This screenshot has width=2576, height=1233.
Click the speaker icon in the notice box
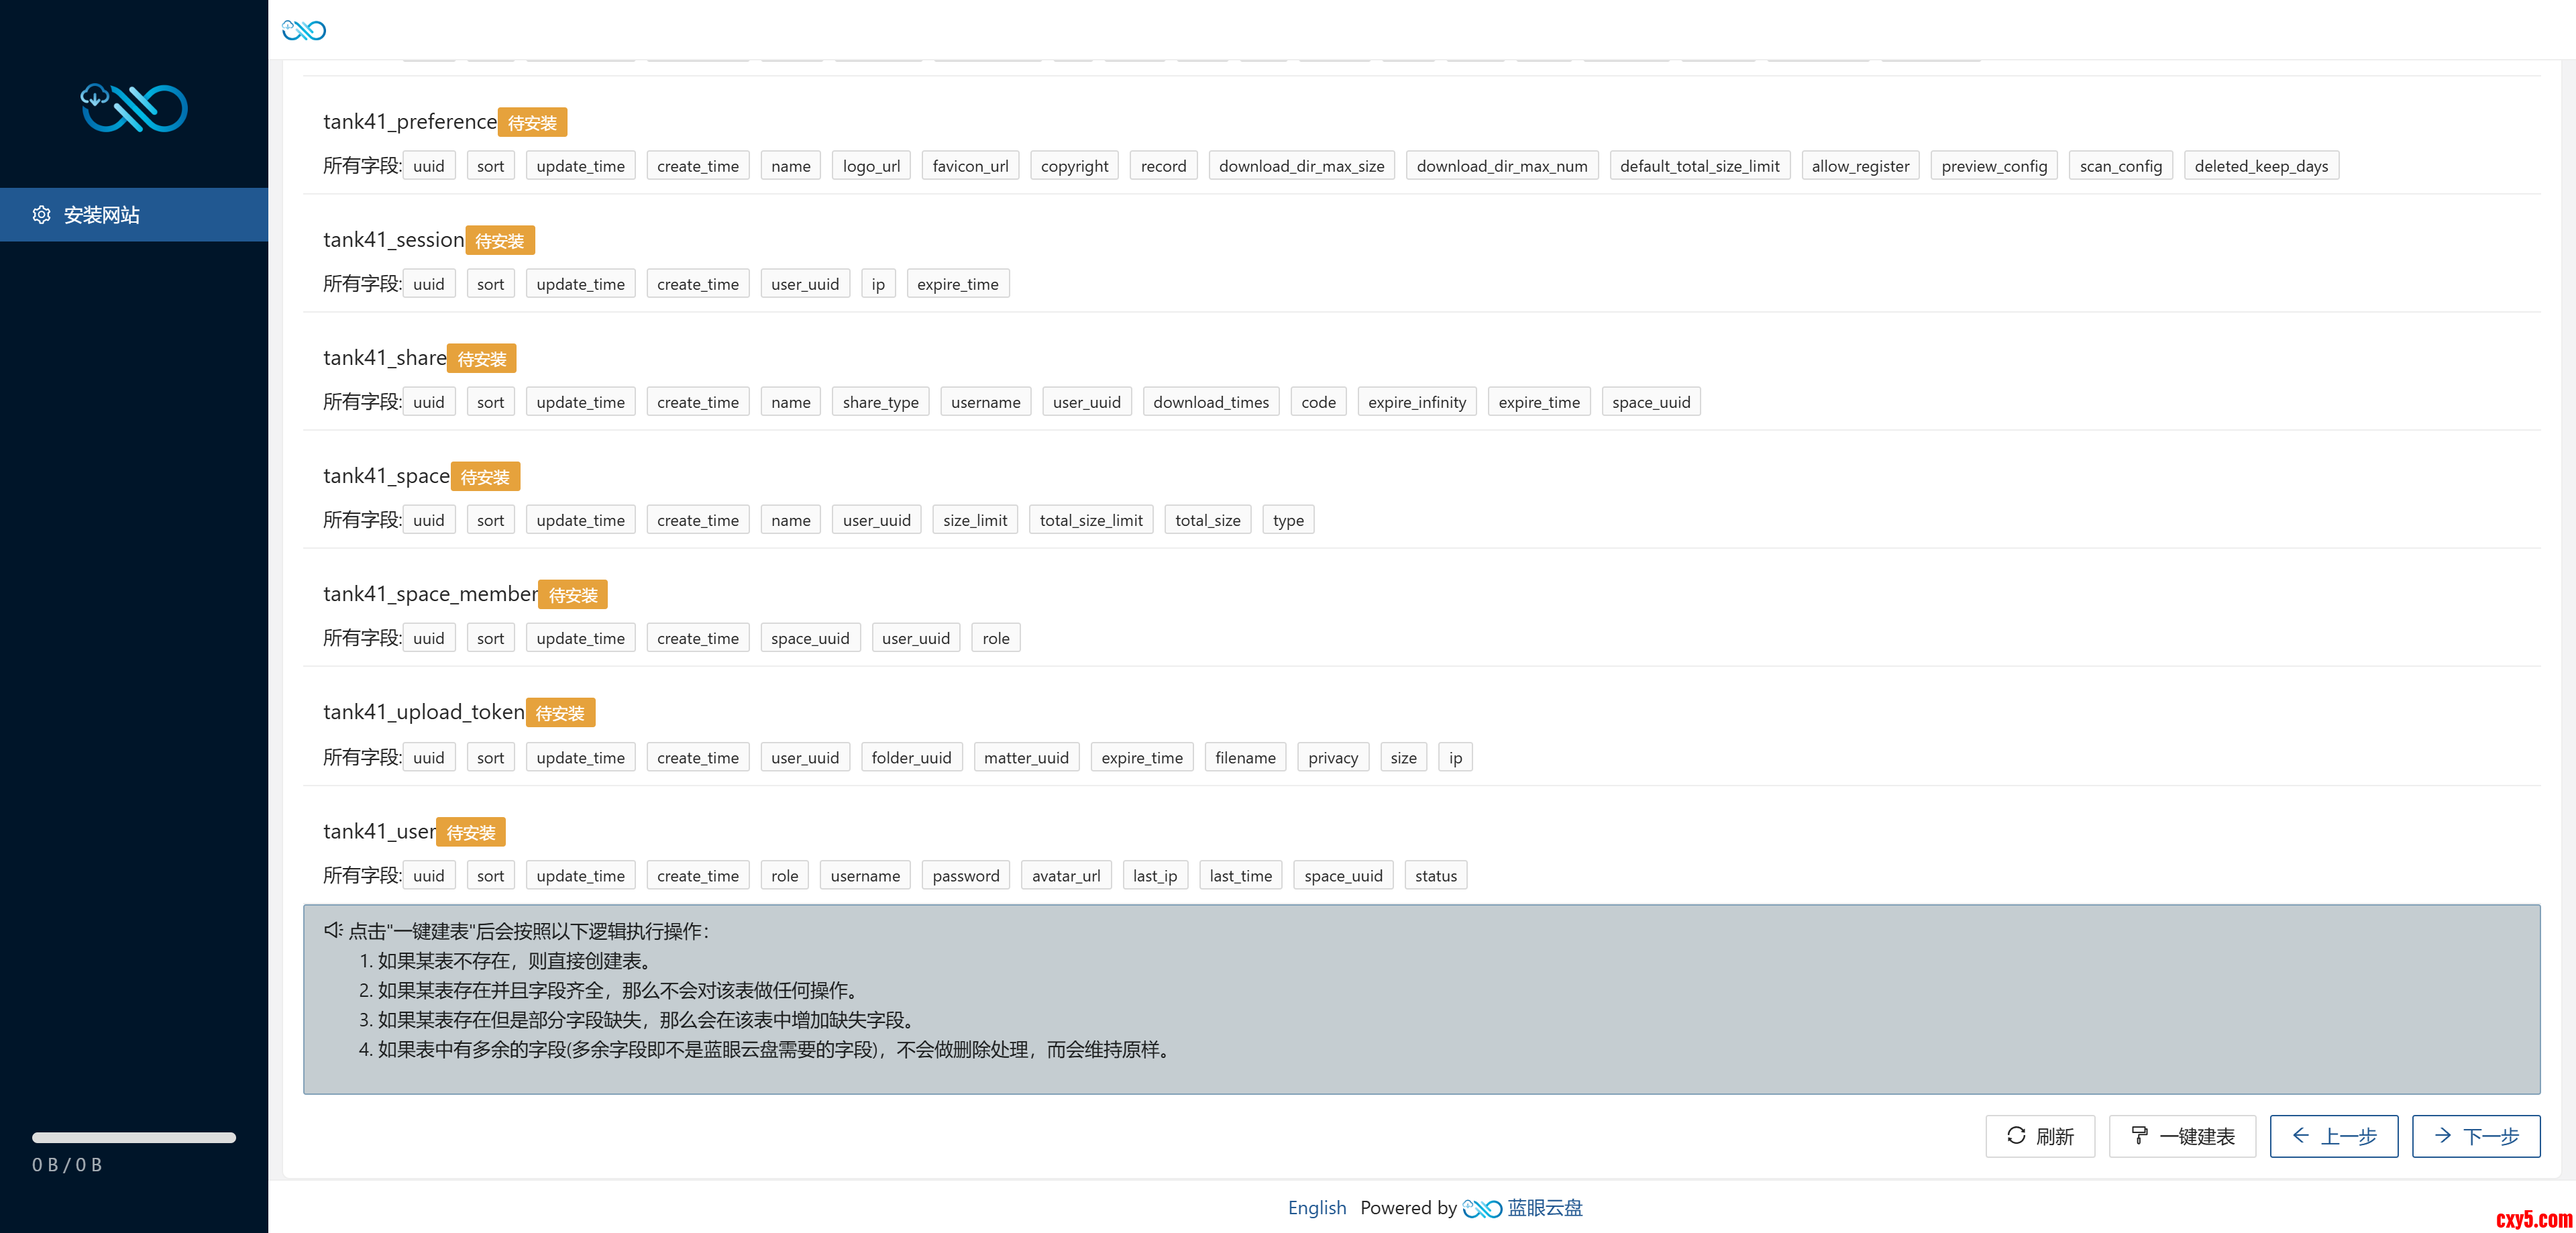pos(333,930)
